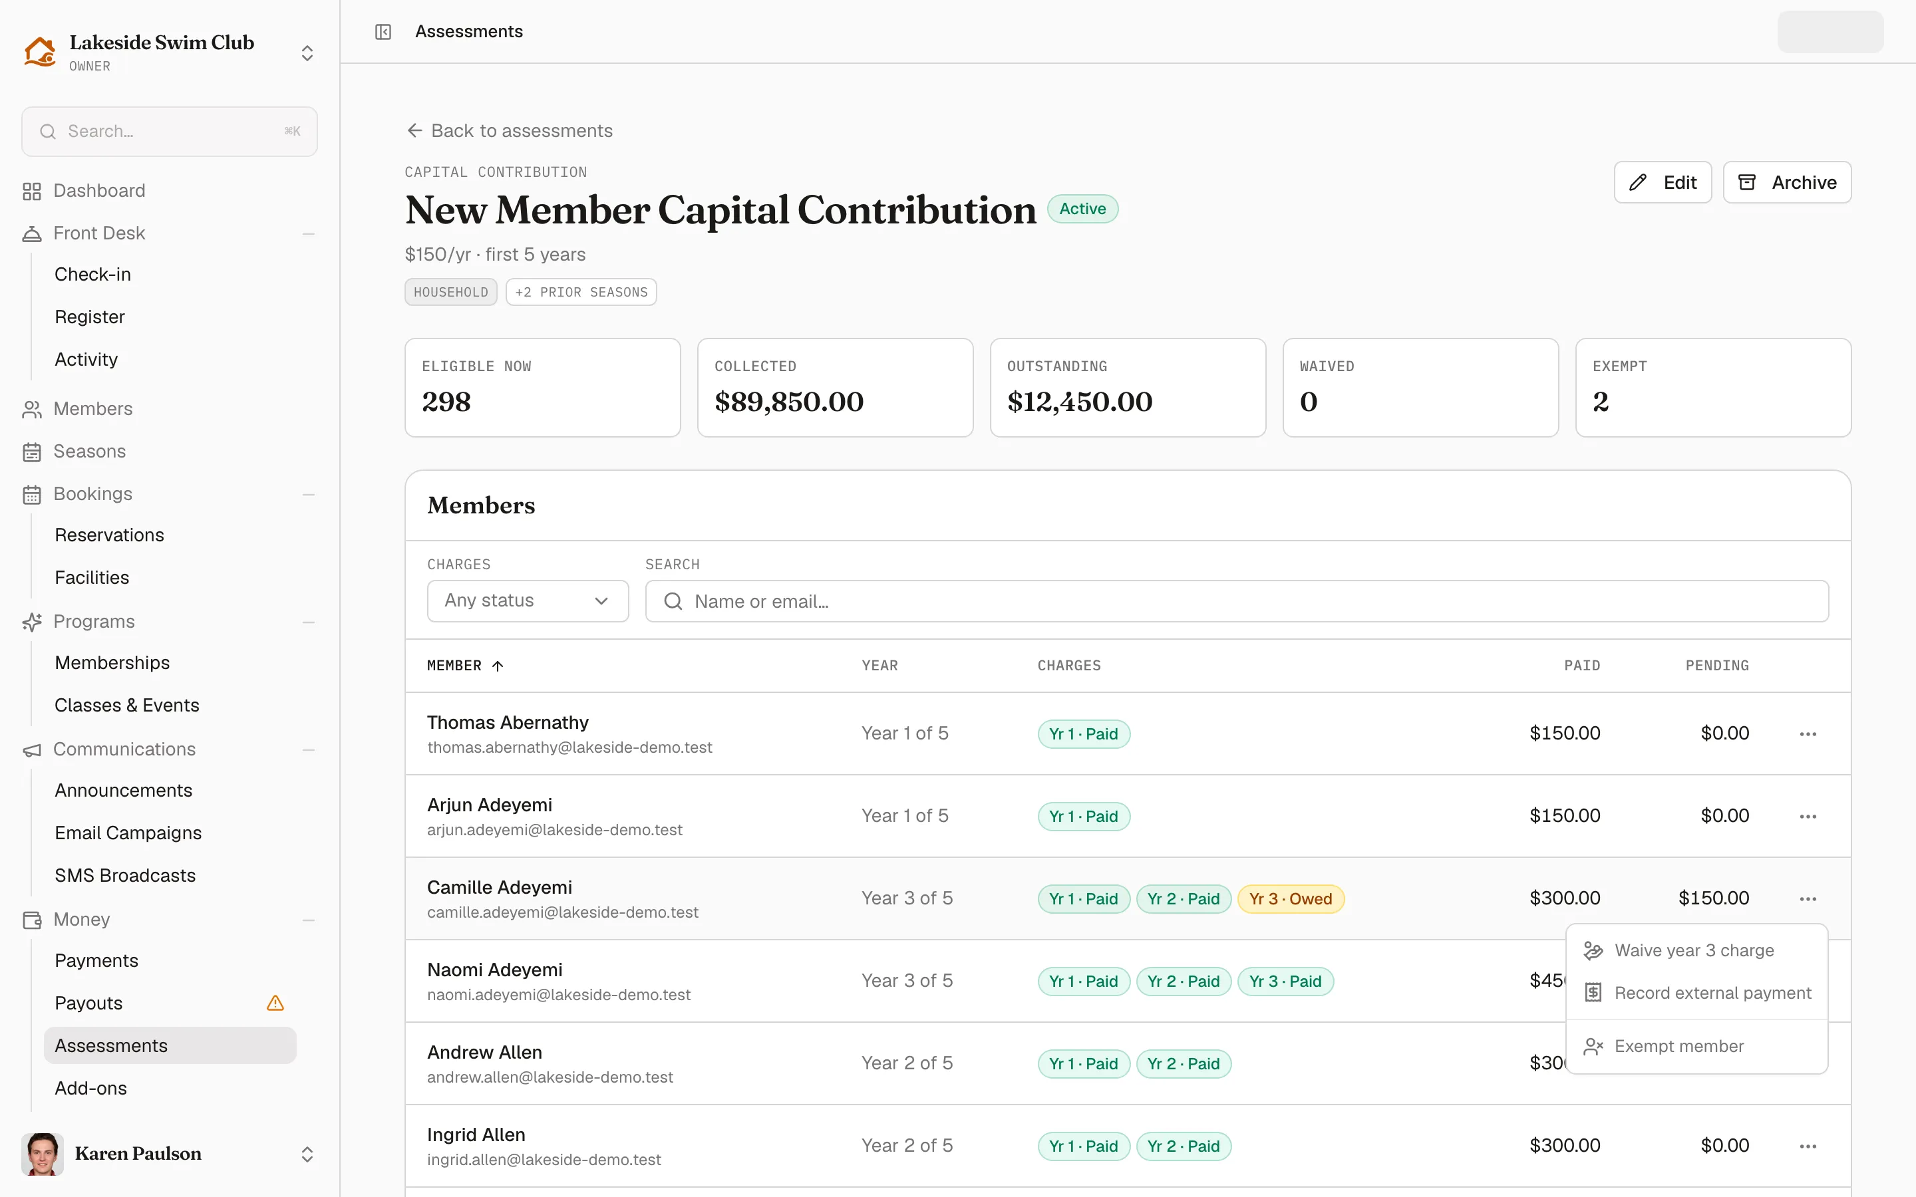
Task: Click the Programs sparkle icon
Action: coord(32,622)
